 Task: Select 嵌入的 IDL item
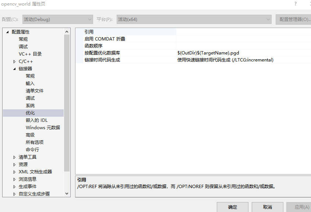37,120
